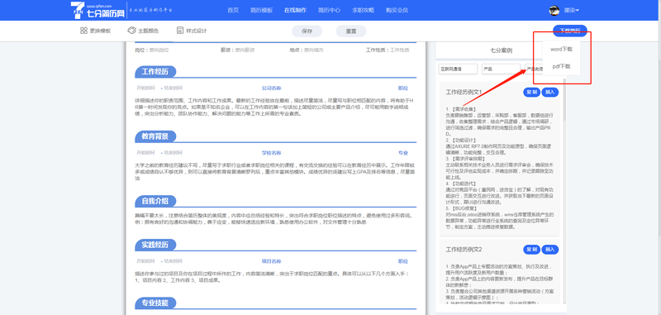This screenshot has height=315, width=661.
Task: Click the 工作性质 field value
Action: 400,50
